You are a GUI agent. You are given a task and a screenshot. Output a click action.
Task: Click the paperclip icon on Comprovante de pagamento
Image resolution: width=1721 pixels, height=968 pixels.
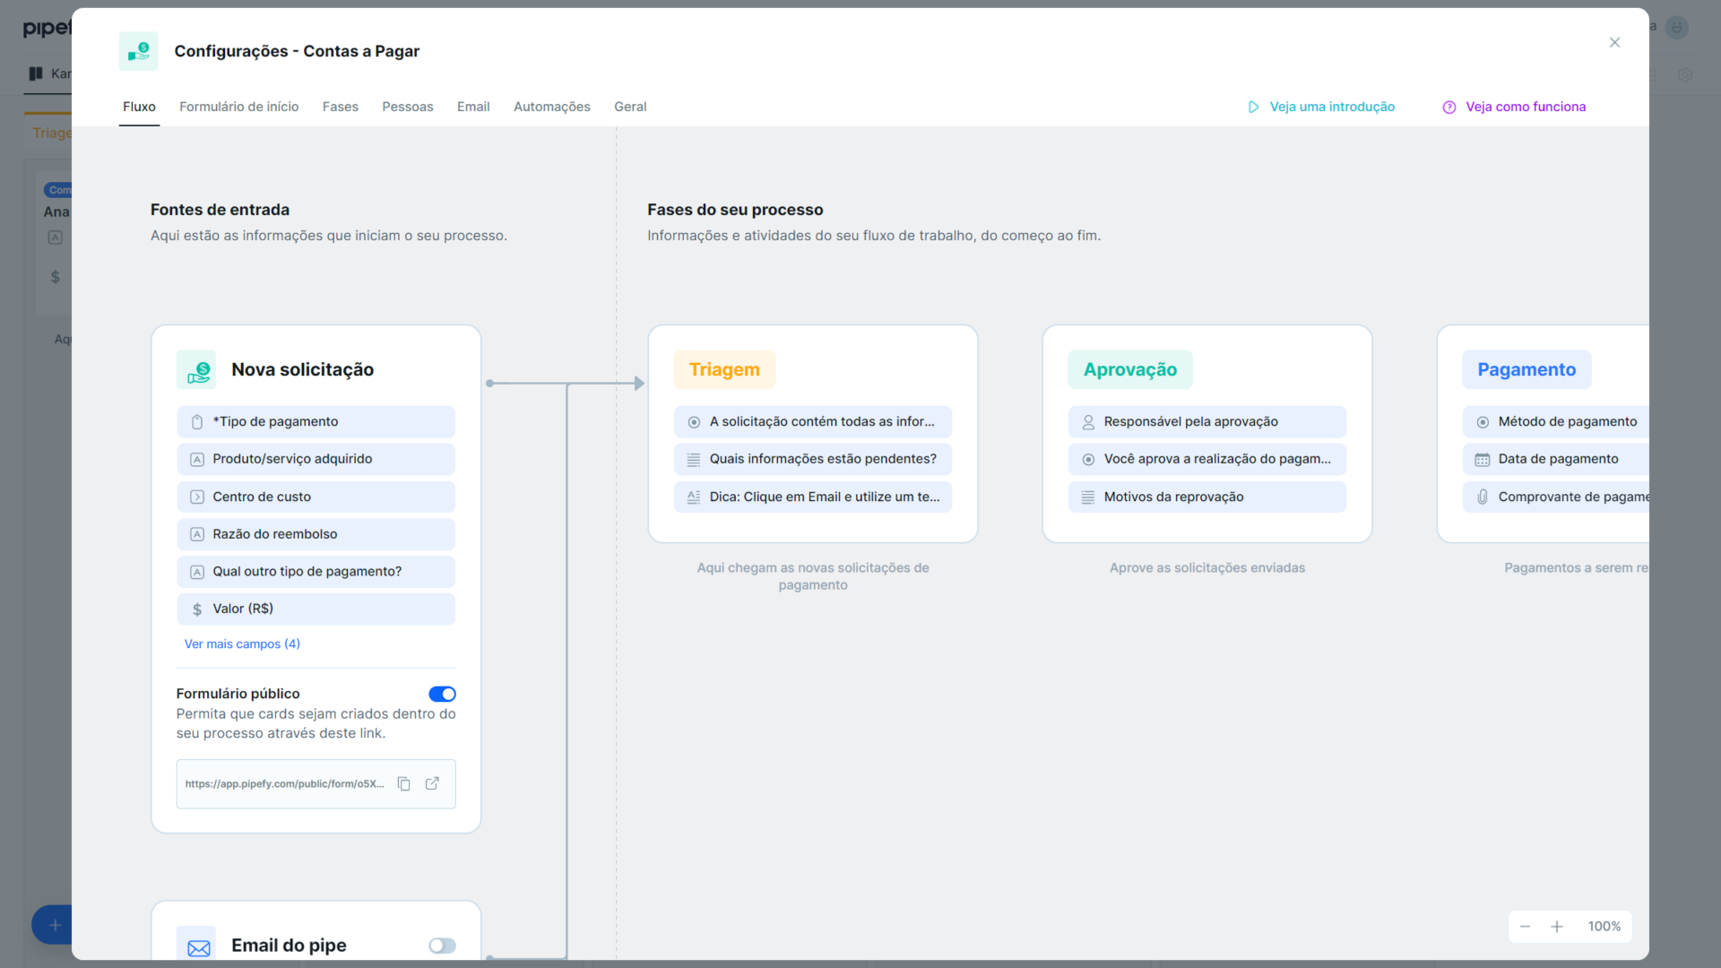pyautogui.click(x=1483, y=497)
